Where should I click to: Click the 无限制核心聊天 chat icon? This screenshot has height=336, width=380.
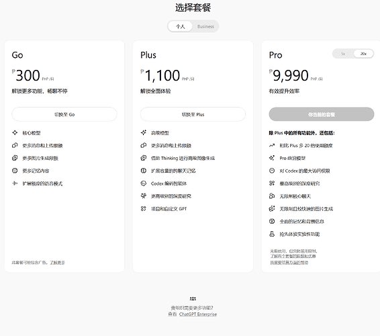point(272,196)
